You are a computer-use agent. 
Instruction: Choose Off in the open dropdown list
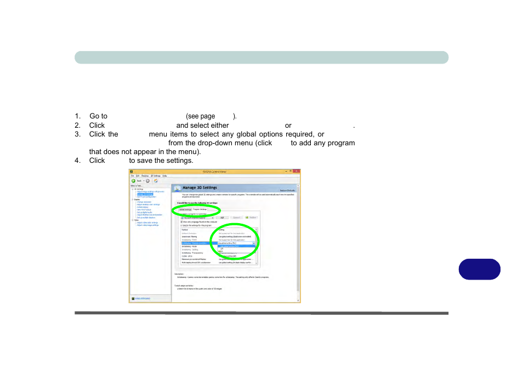tap(236, 249)
